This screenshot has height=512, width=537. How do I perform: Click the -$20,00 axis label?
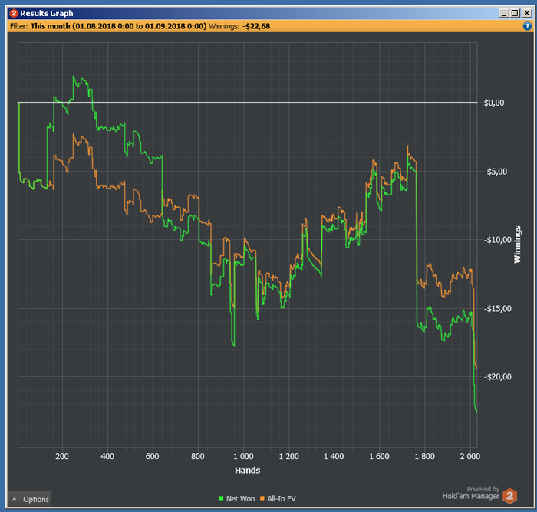497,377
